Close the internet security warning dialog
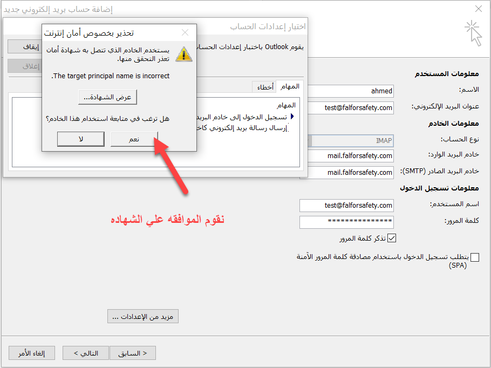This screenshot has height=368, width=491. click(x=185, y=32)
